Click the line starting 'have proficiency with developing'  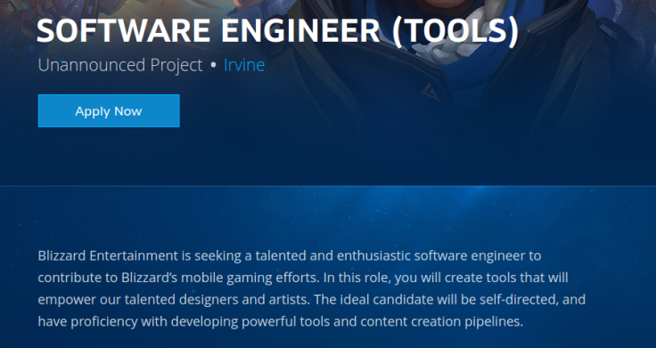coord(280,321)
